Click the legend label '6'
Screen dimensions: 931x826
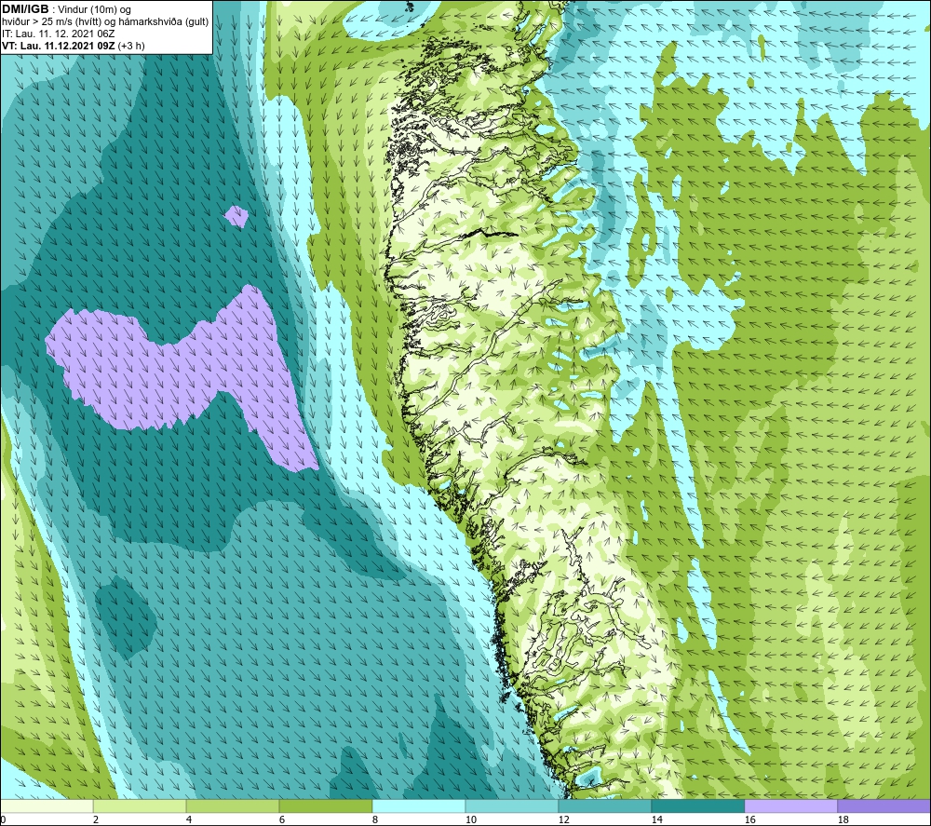(281, 819)
